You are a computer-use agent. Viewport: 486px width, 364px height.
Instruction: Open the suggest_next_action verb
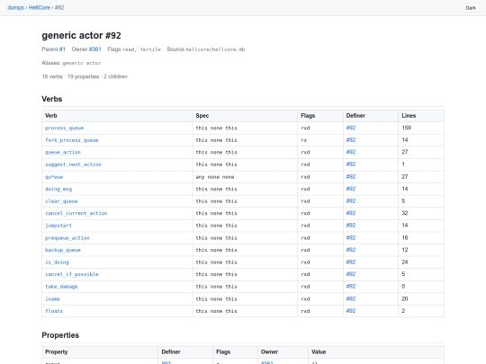(x=73, y=164)
